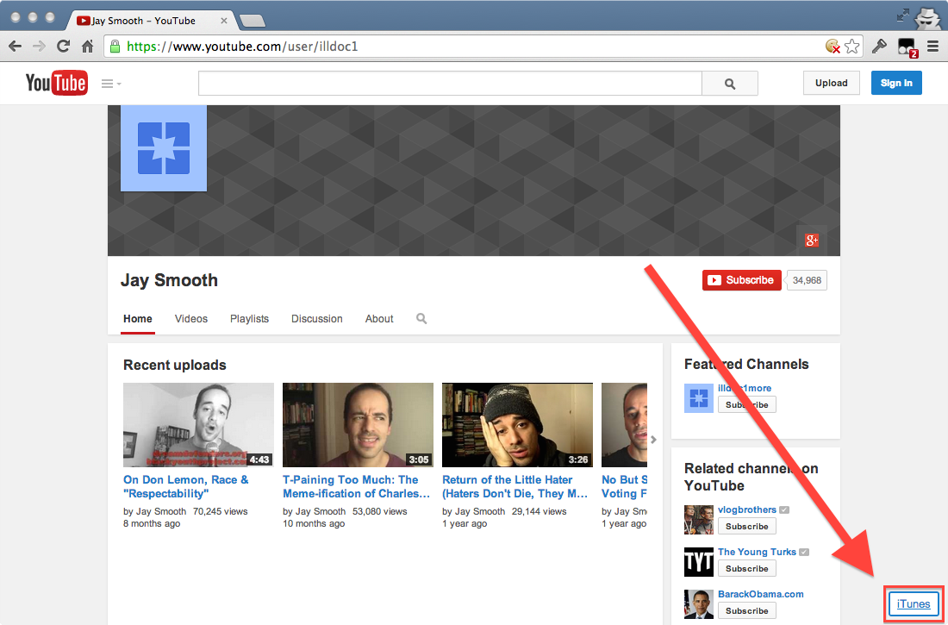The image size is (948, 625).
Task: Click the Jay Smooth channel avatar
Action: click(x=164, y=148)
